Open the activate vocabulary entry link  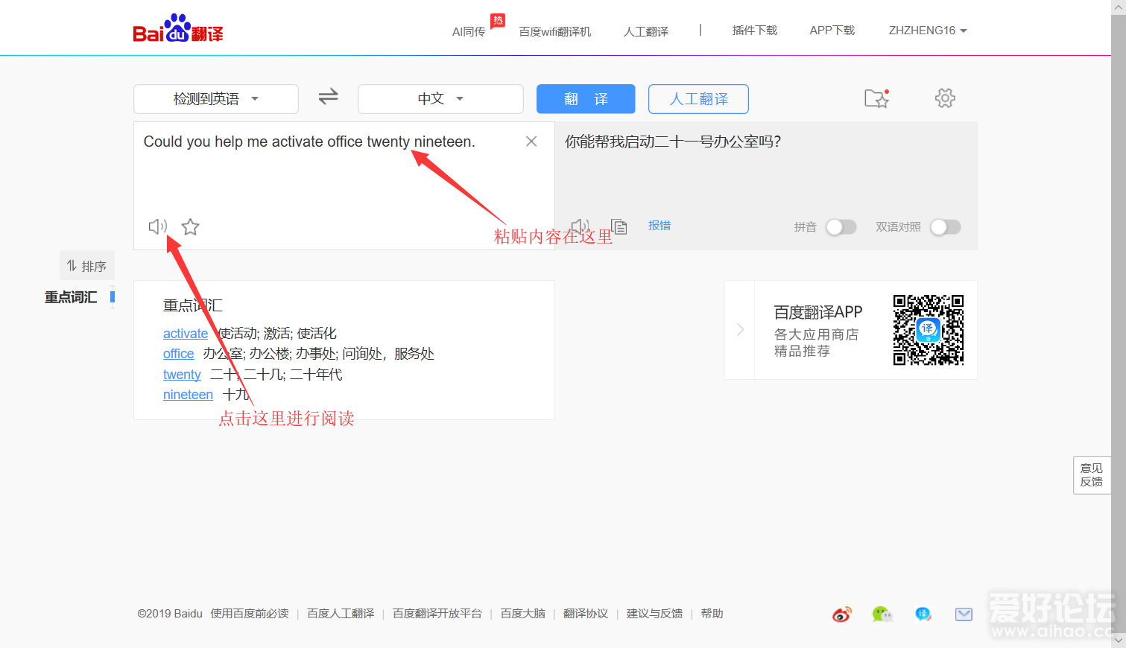(185, 333)
